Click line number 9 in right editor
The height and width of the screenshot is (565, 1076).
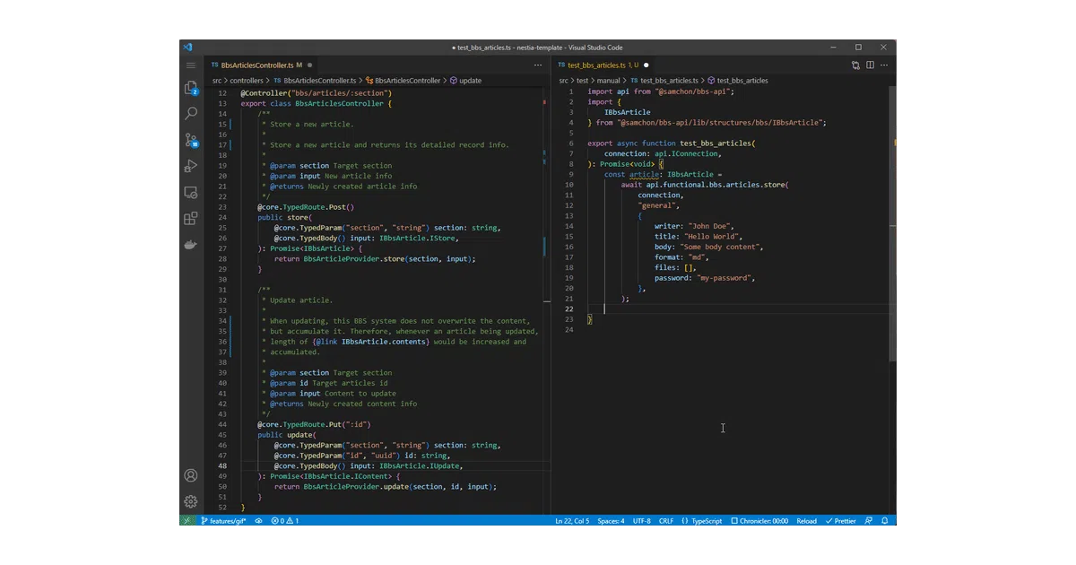[570, 174]
